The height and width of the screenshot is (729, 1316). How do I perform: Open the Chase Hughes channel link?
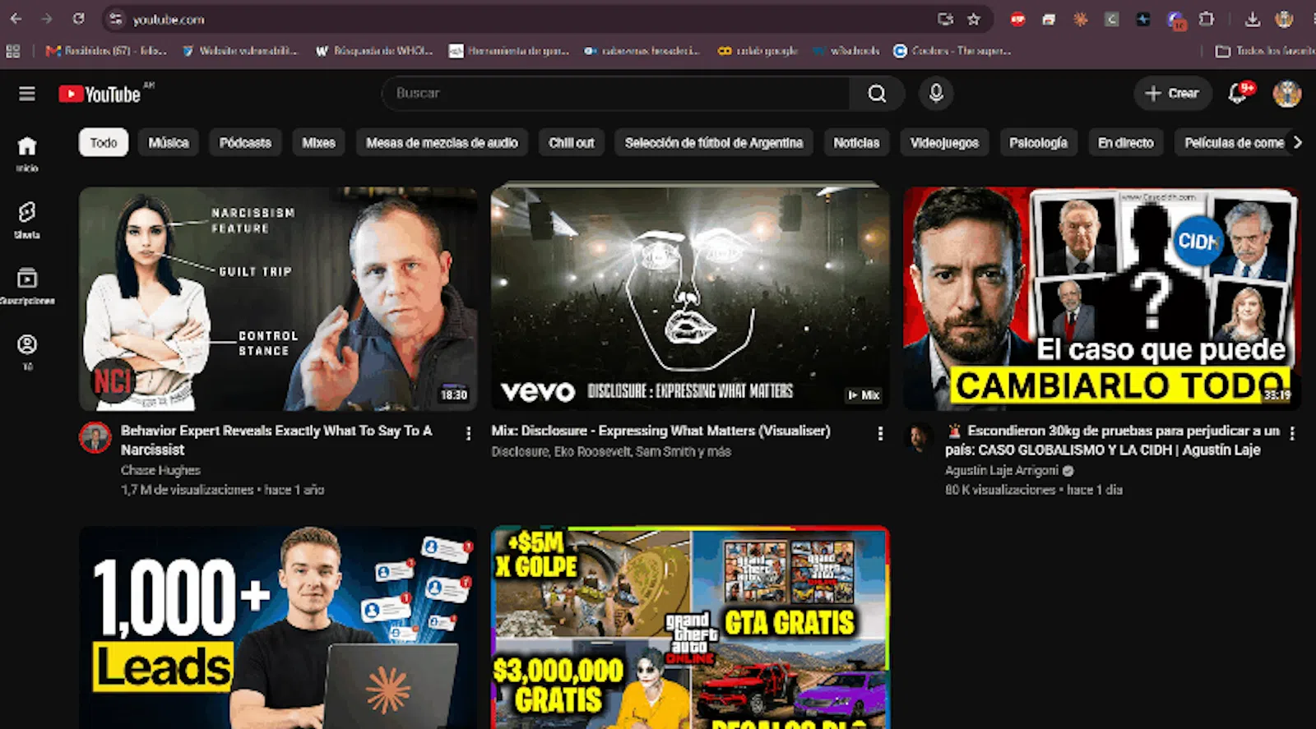click(x=160, y=470)
